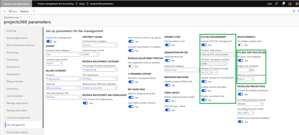The image size is (299, 135).
Task: Open the Options menu
Action: (x=24, y=11)
